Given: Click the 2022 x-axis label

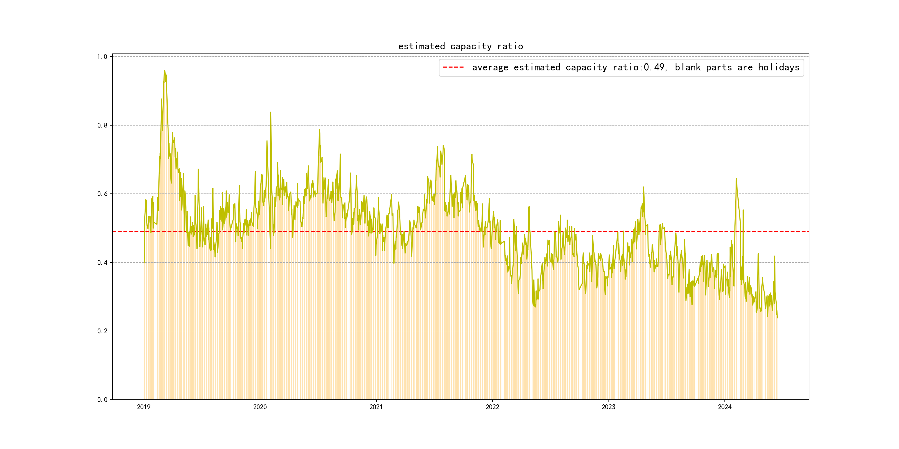Looking at the screenshot, I should tap(492, 407).
